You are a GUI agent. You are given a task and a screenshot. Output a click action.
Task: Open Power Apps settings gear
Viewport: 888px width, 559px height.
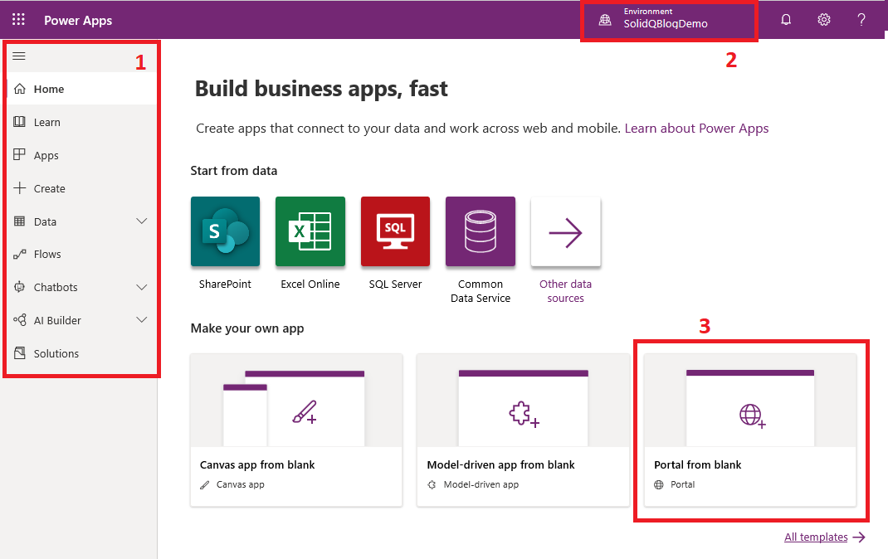(x=823, y=19)
